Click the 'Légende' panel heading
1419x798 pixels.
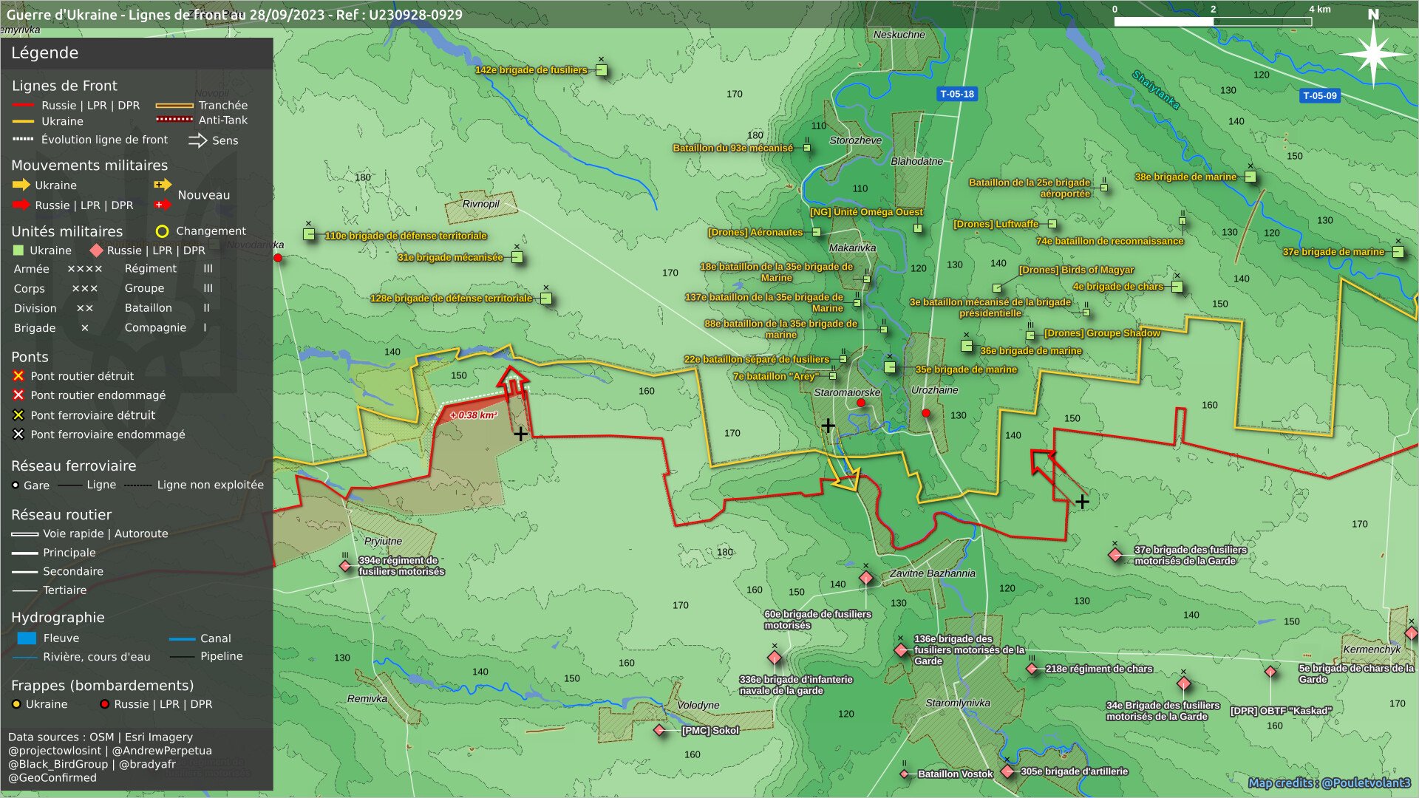[x=44, y=53]
